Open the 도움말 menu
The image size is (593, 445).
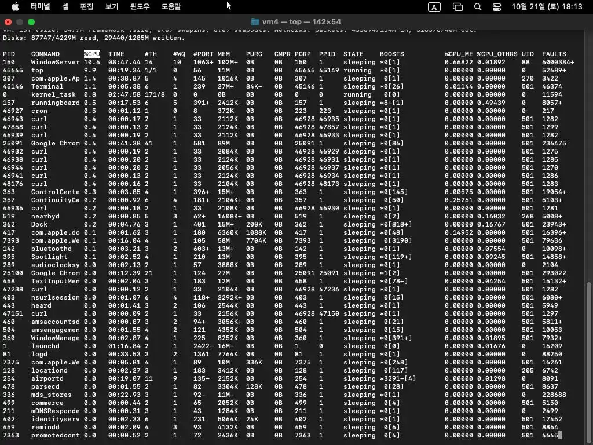pos(171,6)
